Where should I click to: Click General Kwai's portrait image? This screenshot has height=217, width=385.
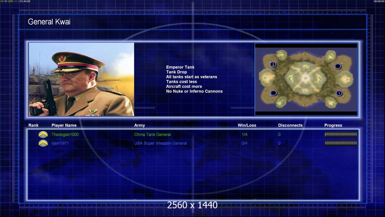point(82,79)
